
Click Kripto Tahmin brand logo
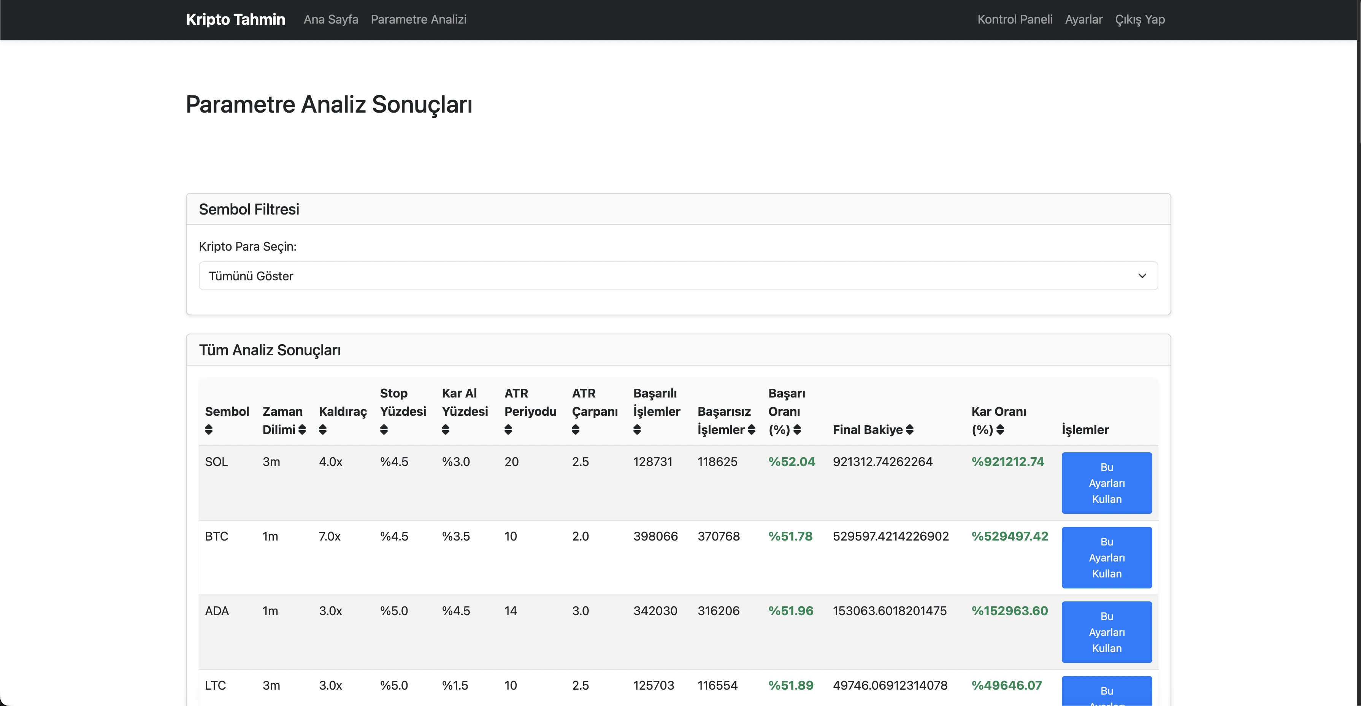click(236, 19)
